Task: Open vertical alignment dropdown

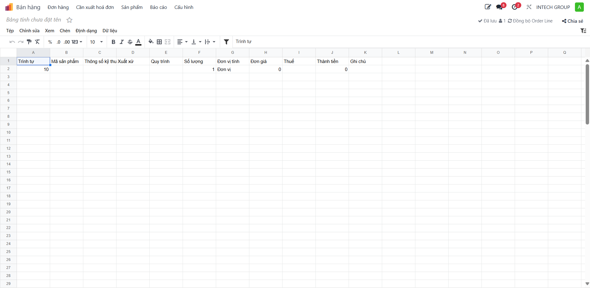Action: point(196,42)
